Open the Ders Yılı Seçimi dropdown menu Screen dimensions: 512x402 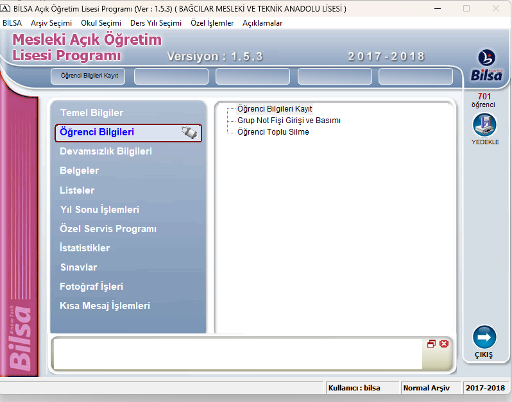[x=156, y=22]
